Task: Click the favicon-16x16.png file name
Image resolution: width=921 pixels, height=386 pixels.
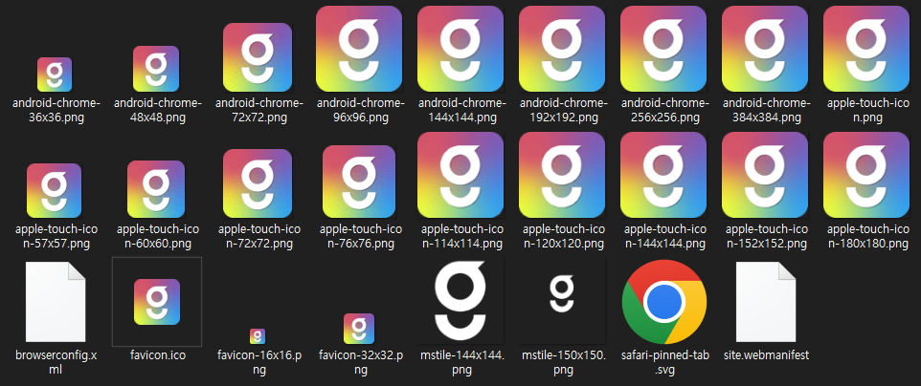Action: 259,362
